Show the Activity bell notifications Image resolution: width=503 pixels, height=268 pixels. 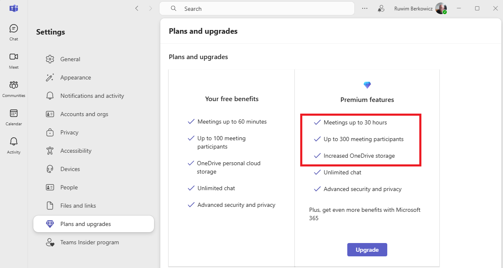tap(14, 145)
